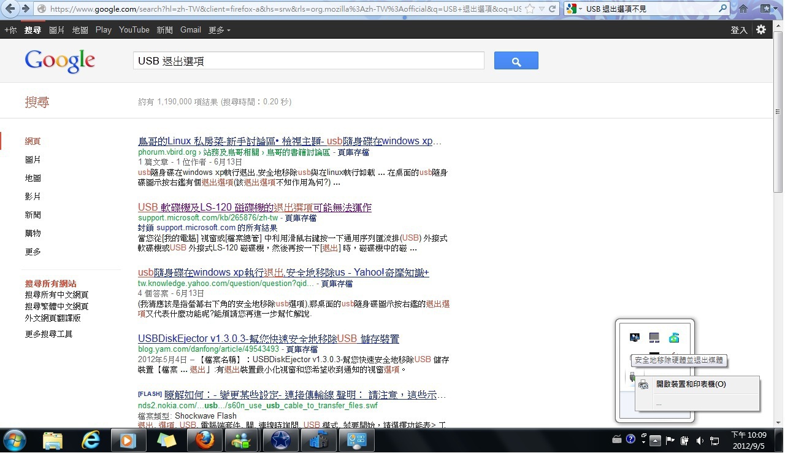Click the gray display icon in tray popup
Image resolution: width=785 pixels, height=453 pixels.
point(654,338)
